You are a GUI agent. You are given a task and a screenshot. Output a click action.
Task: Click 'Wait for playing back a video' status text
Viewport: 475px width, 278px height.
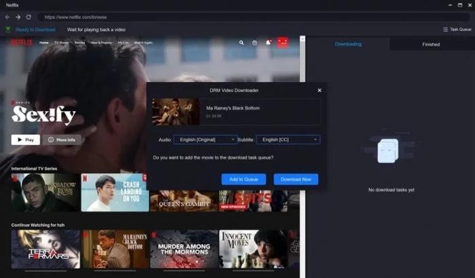point(96,30)
